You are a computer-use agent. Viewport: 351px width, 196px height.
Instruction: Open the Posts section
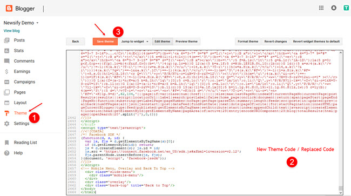point(19,40)
